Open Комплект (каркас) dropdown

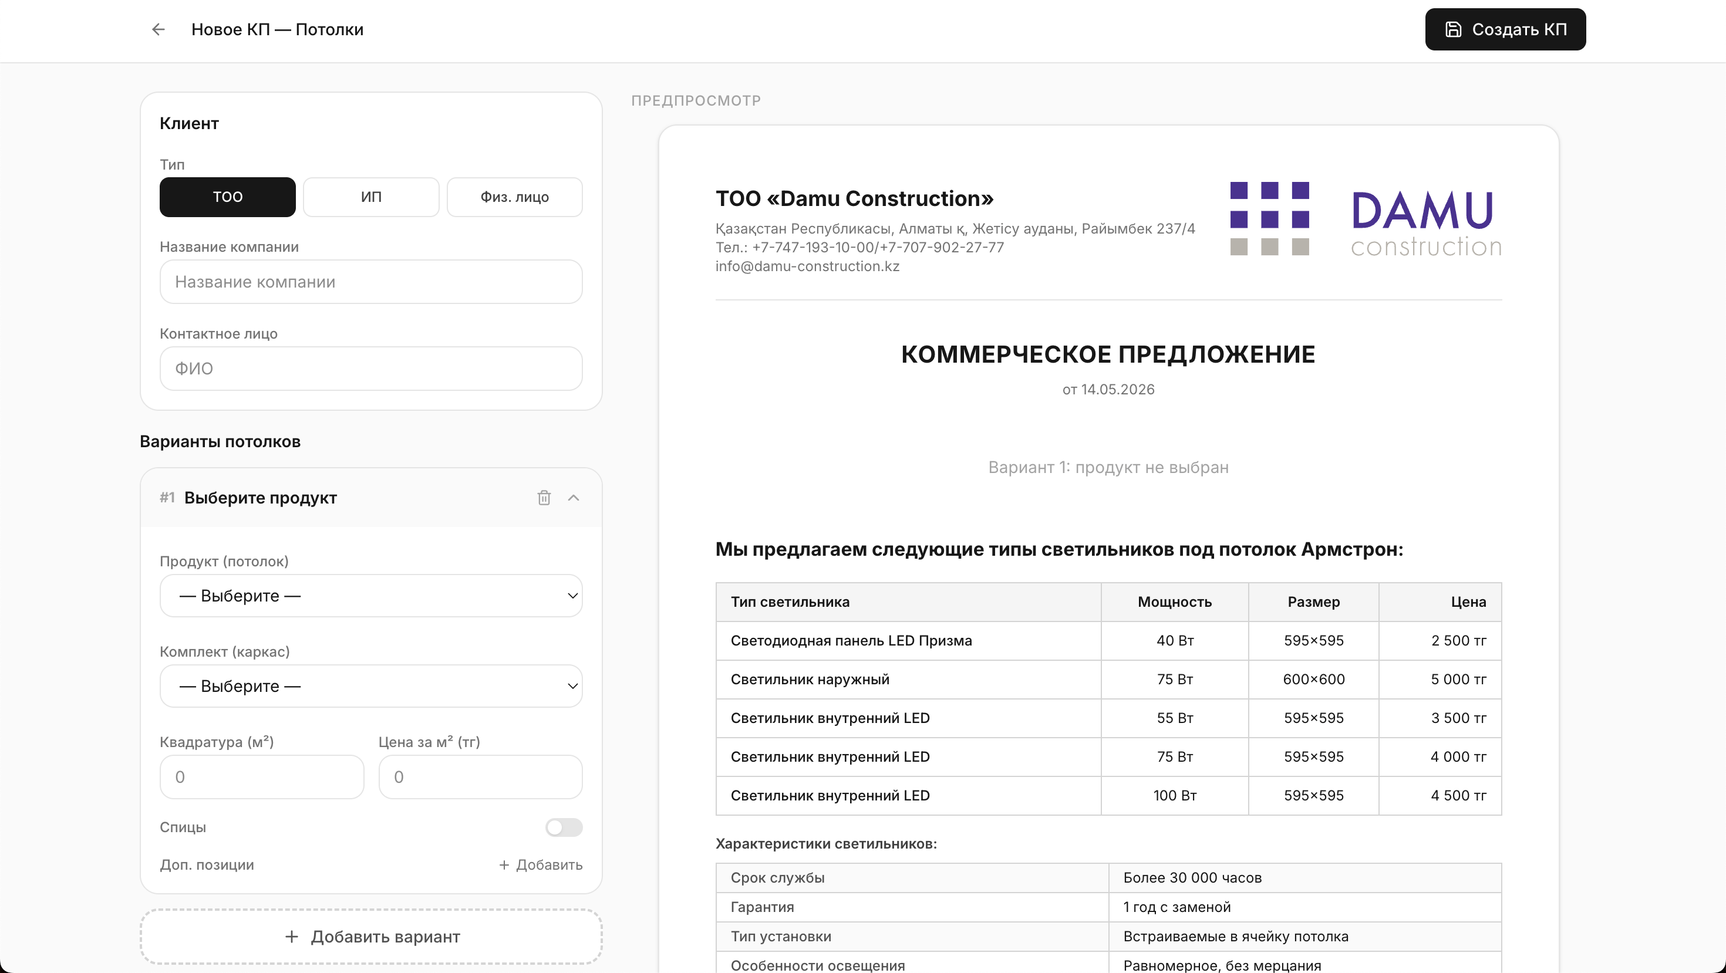pos(371,685)
